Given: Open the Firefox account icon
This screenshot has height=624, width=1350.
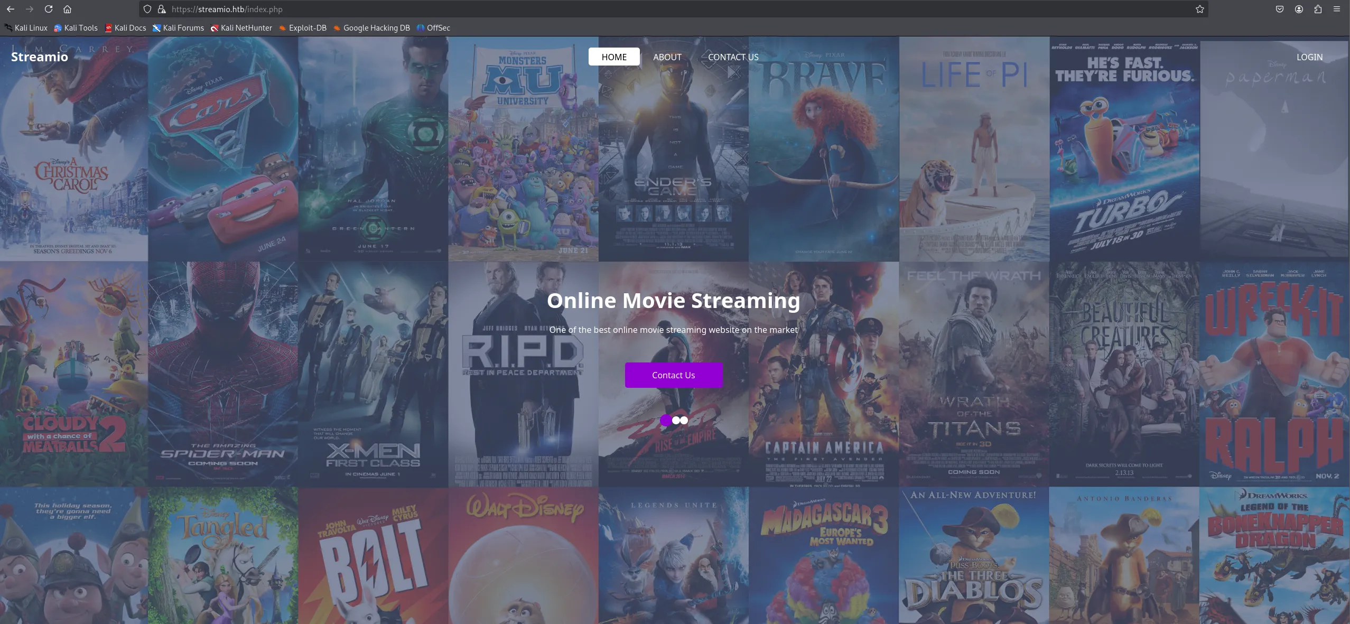Looking at the screenshot, I should pos(1298,9).
